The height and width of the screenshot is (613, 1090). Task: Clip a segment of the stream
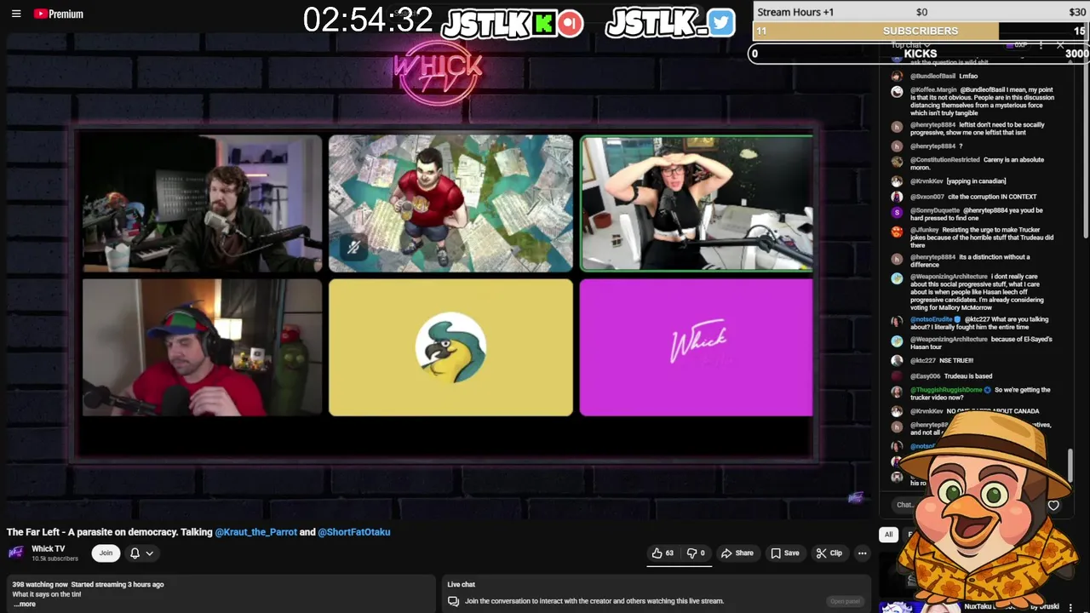tap(829, 553)
